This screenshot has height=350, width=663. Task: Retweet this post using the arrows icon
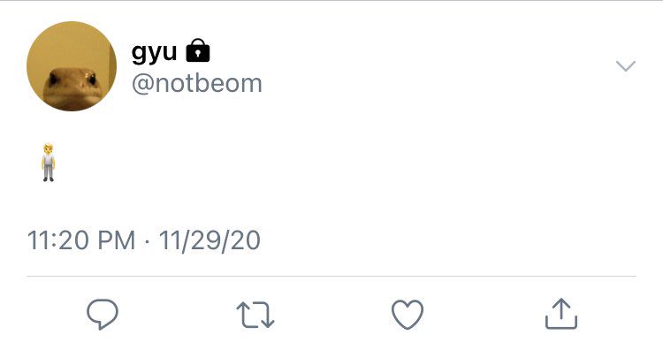pos(255,315)
